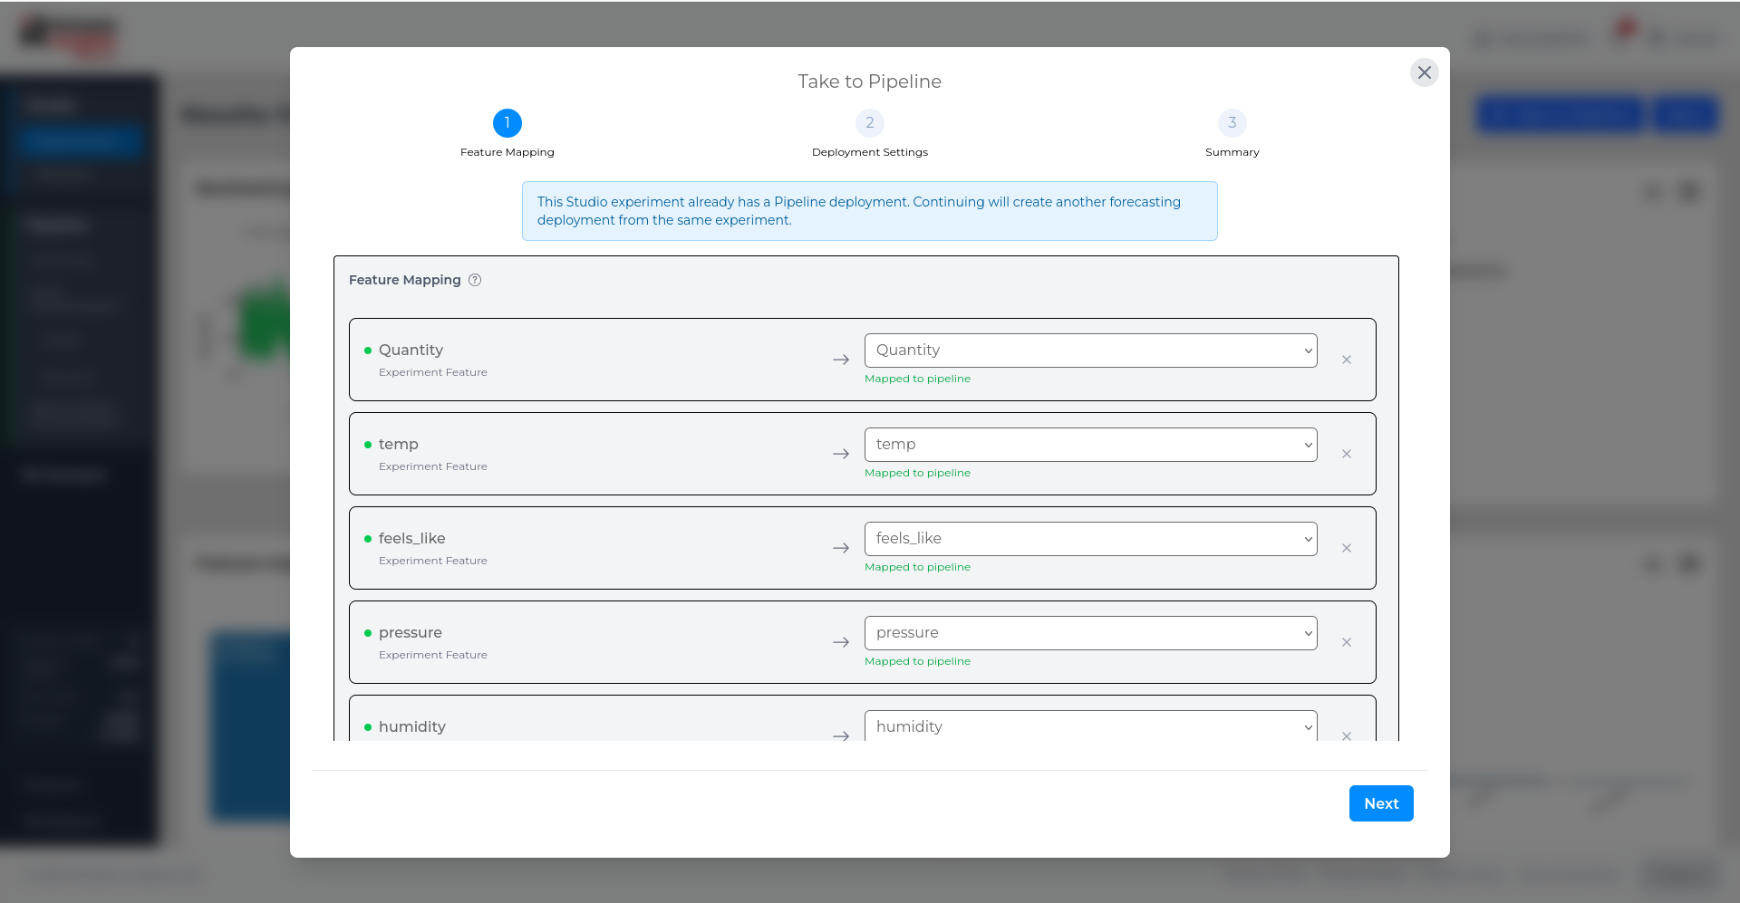Click the Quantity mapping arrow icon
This screenshot has width=1740, height=903.
coord(841,360)
